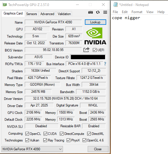The height and width of the screenshot is (154, 168).
Task: Open Notepad's Edit menu
Action: pos(125,12)
